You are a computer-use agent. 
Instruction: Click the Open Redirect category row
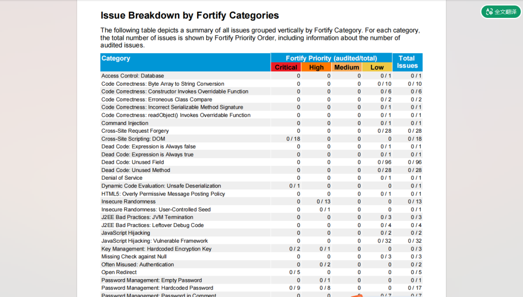(x=119, y=273)
